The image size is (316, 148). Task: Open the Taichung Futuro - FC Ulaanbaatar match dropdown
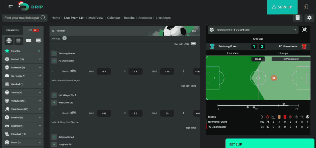point(253,30)
